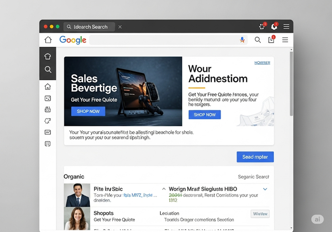
Task: Click the scrollbar up arrow
Action: (292, 50)
